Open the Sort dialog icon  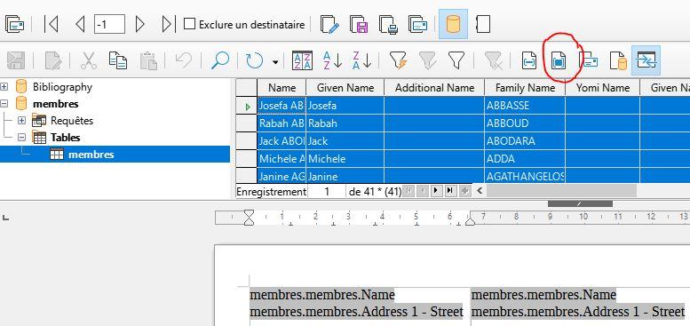click(x=302, y=60)
